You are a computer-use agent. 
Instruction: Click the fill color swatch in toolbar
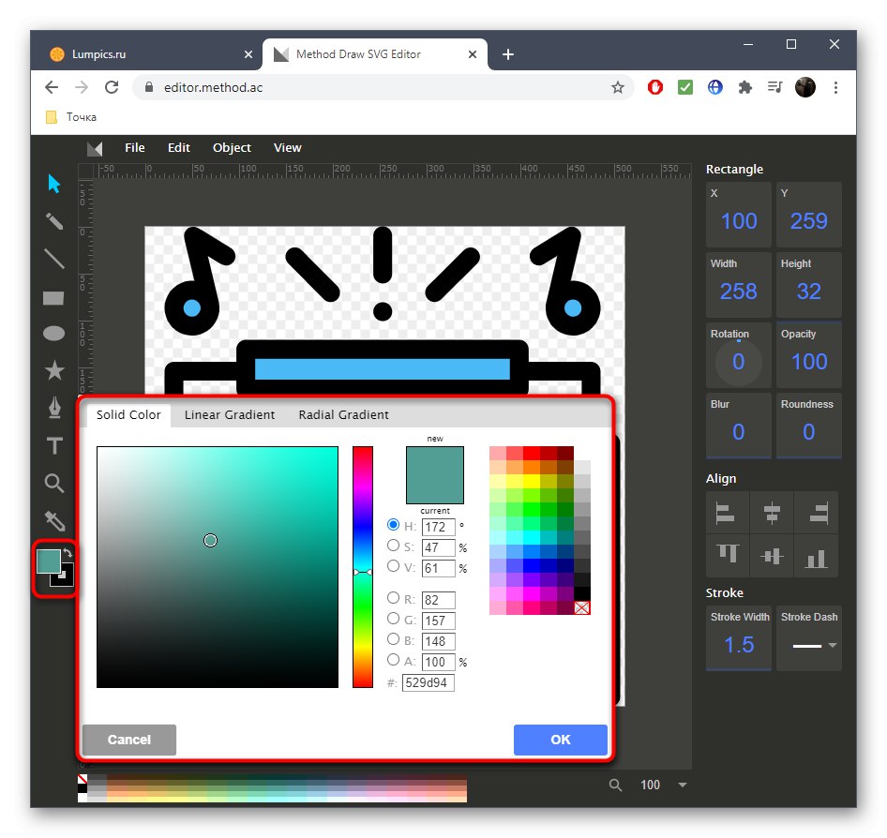pos(49,561)
